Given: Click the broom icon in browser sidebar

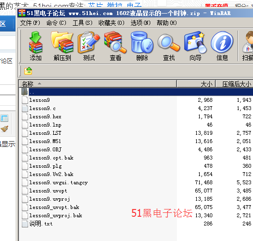Looking at the screenshot, I should coord(4,129).
